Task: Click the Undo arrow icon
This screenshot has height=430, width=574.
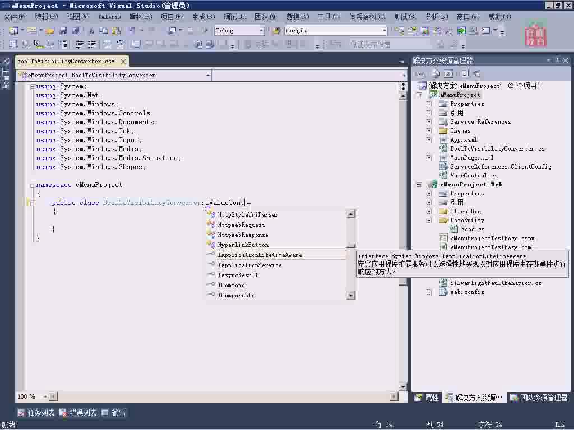Action: [132, 31]
